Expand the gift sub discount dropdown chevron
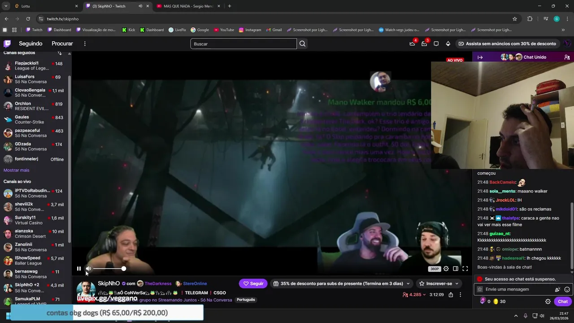Image resolution: width=574 pixels, height=323 pixels. click(x=408, y=284)
